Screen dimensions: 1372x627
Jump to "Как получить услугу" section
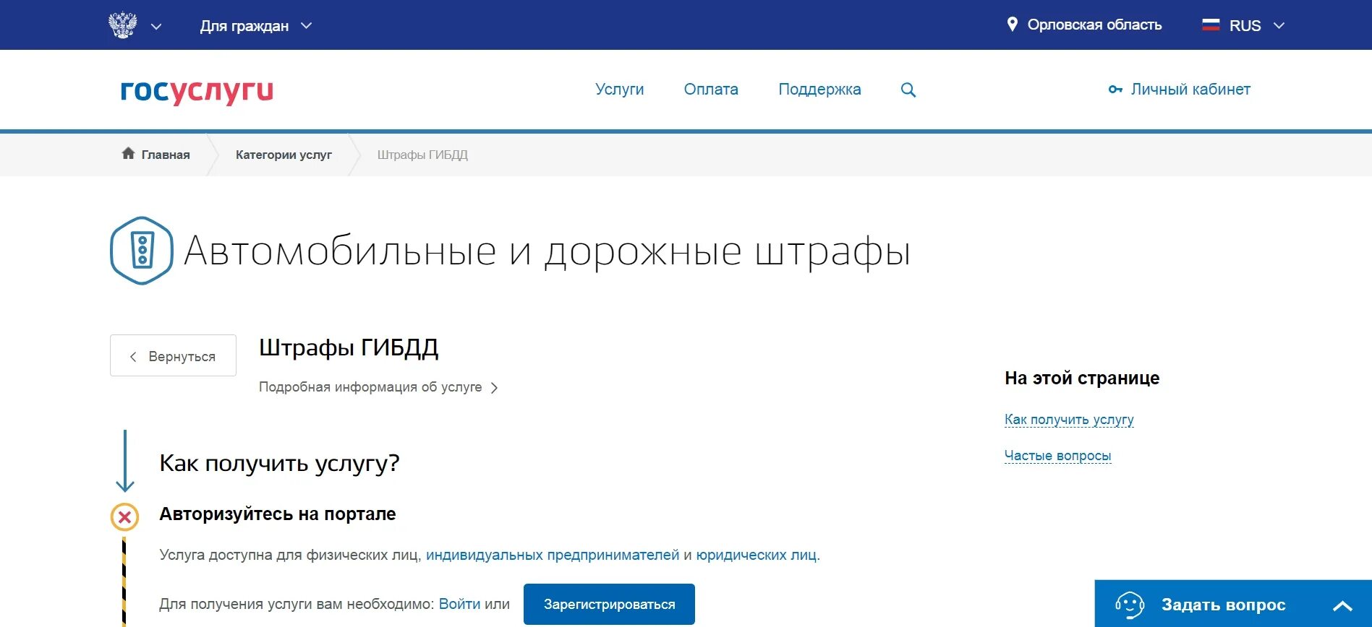pyautogui.click(x=1069, y=420)
